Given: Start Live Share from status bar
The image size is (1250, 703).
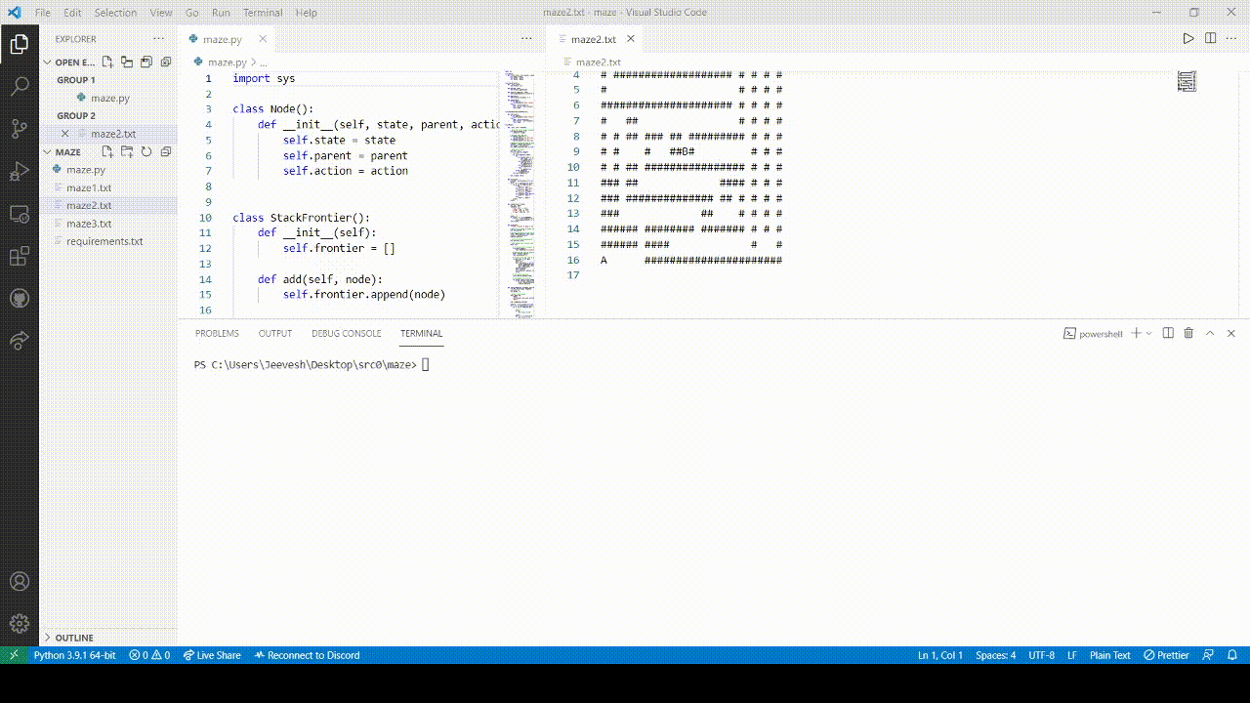Looking at the screenshot, I should point(211,655).
